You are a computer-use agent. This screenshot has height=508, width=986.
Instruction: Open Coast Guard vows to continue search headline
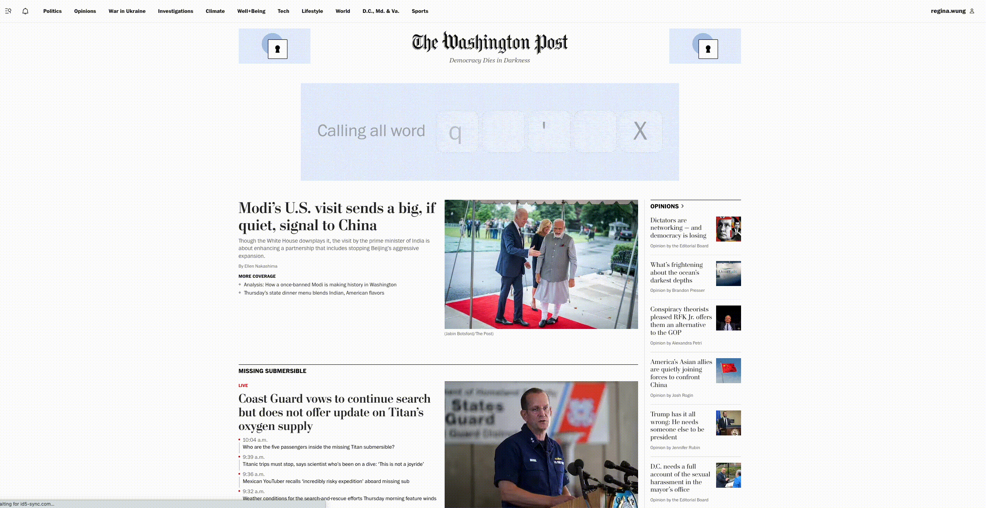click(335, 412)
